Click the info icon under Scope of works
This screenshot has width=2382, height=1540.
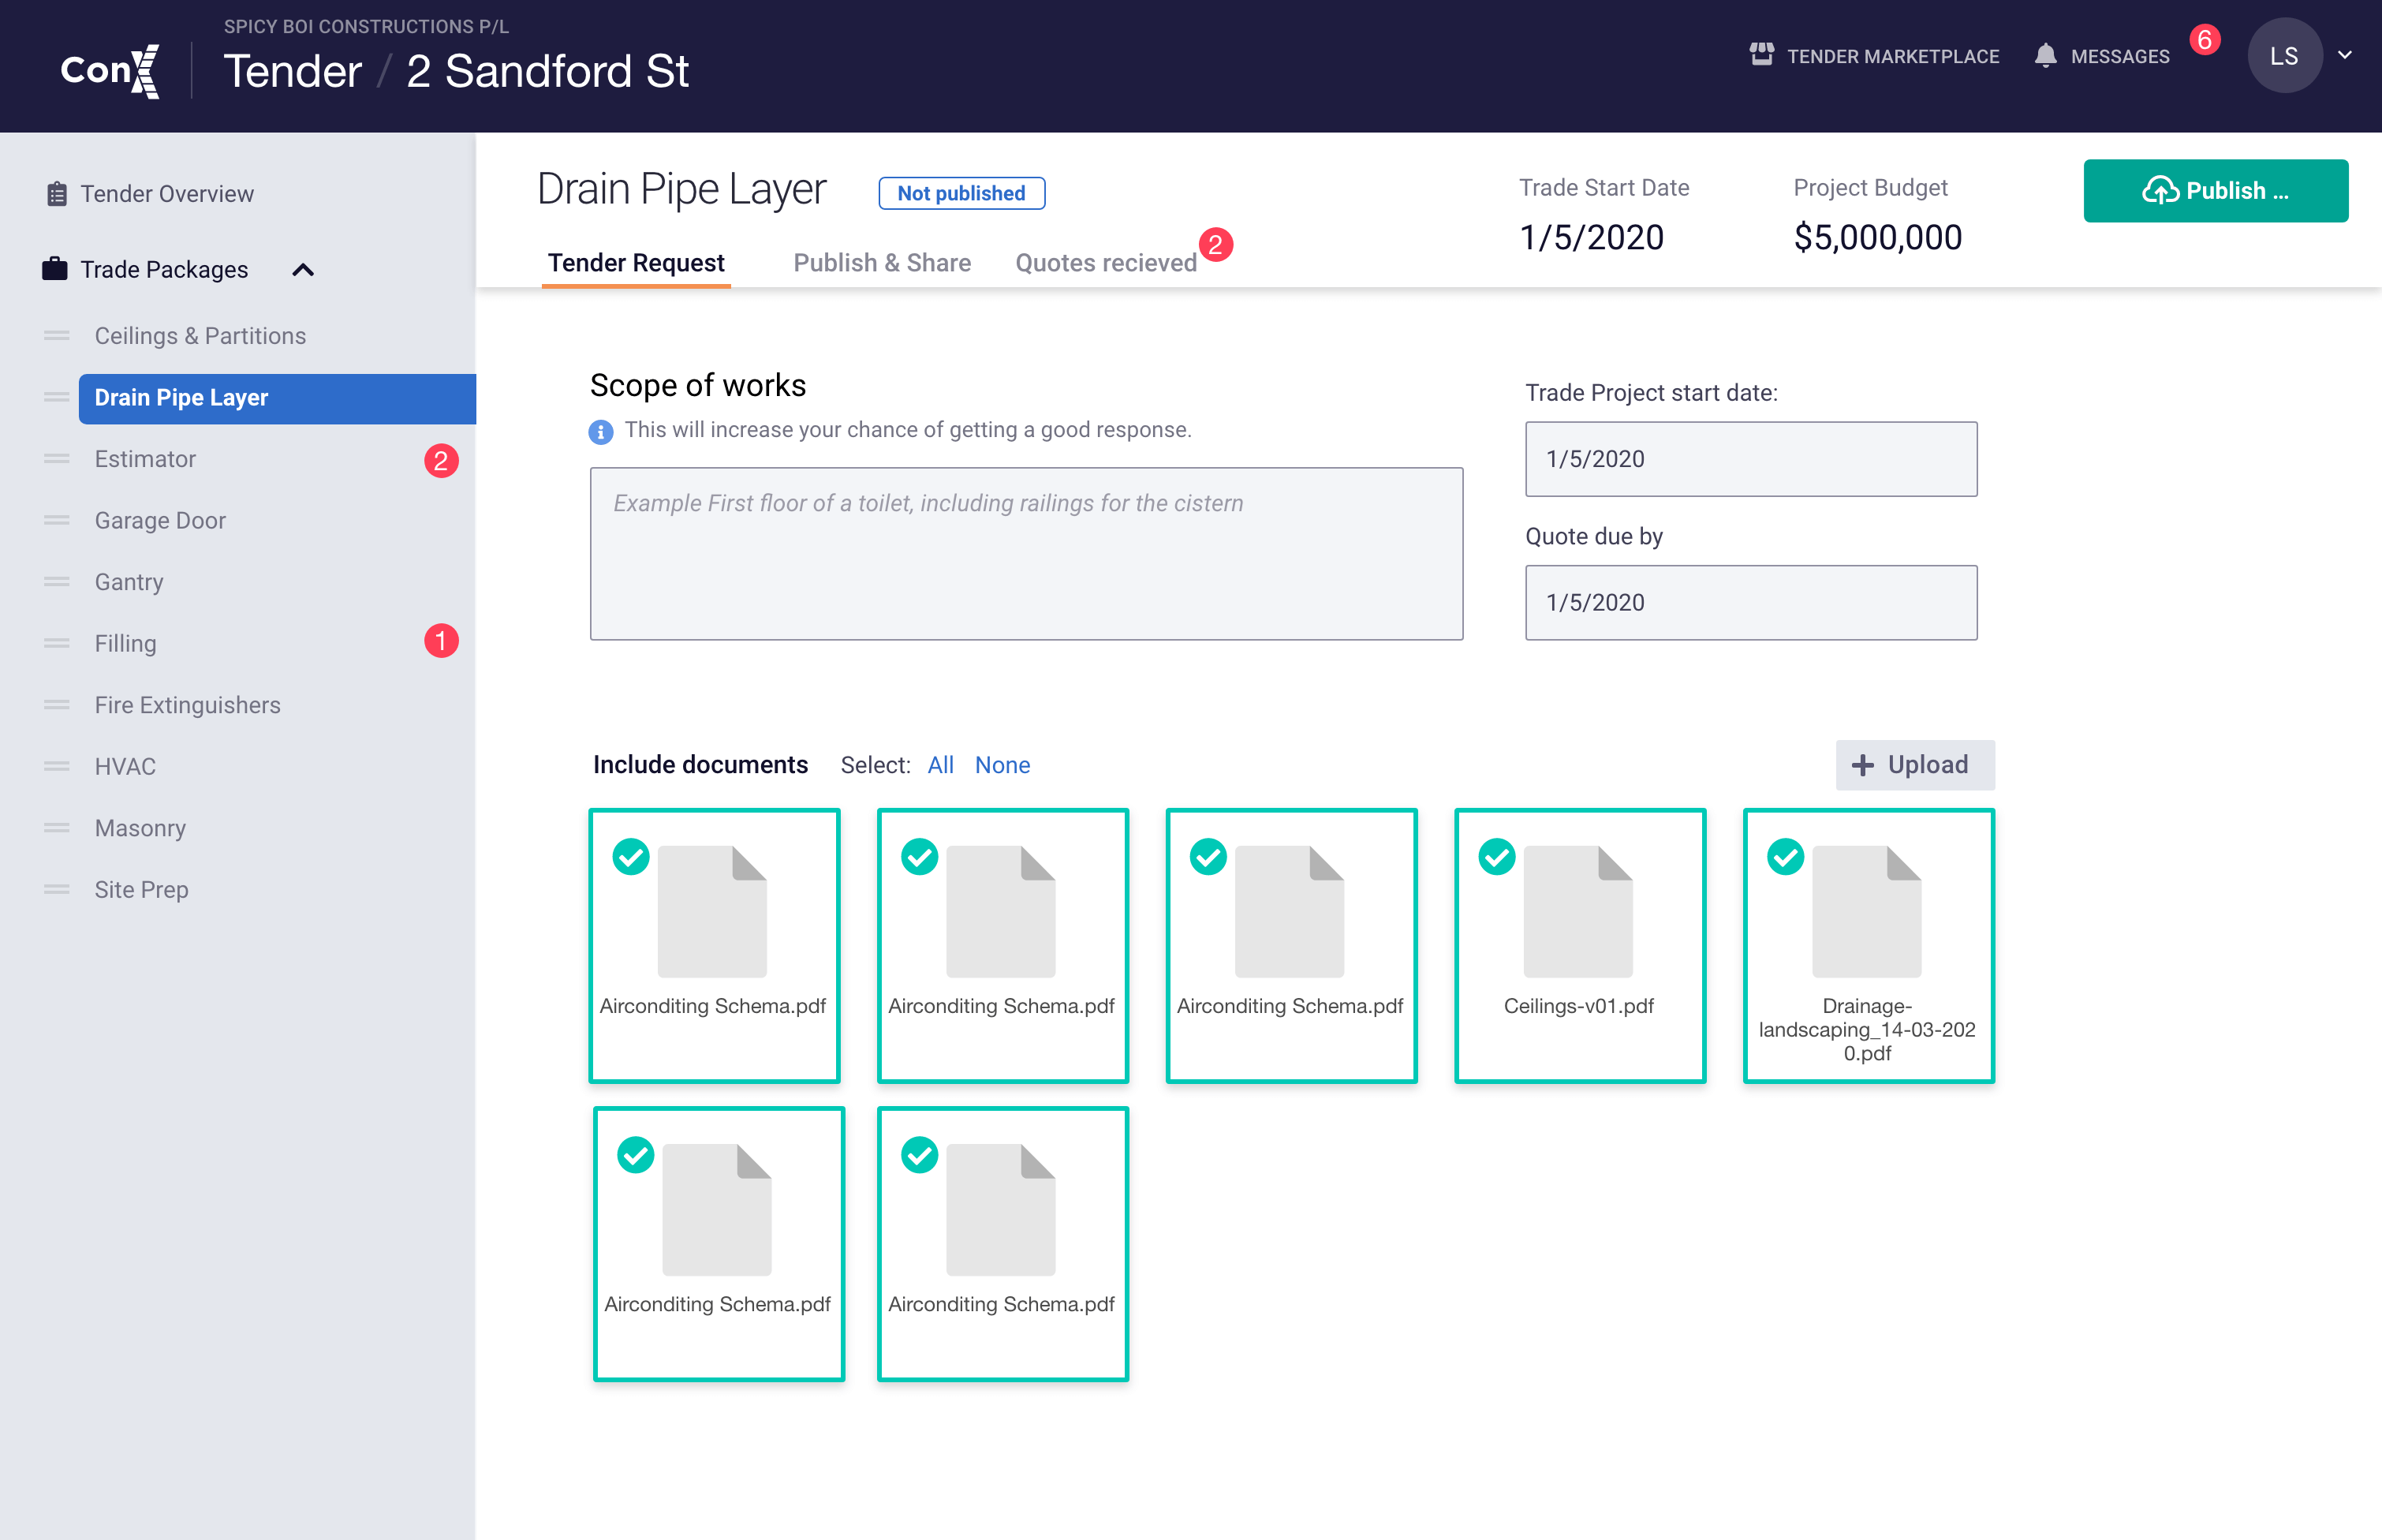point(601,431)
